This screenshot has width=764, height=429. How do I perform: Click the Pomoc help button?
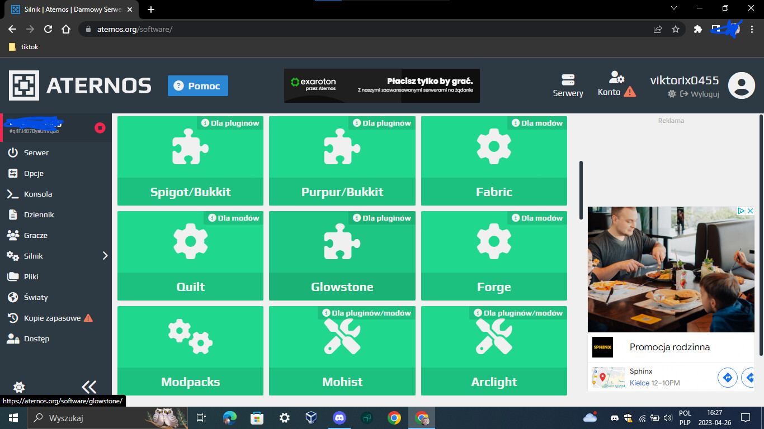pos(198,86)
